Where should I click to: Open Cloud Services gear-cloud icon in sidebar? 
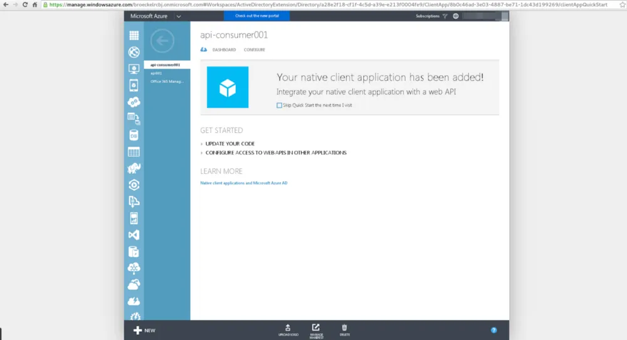click(134, 102)
